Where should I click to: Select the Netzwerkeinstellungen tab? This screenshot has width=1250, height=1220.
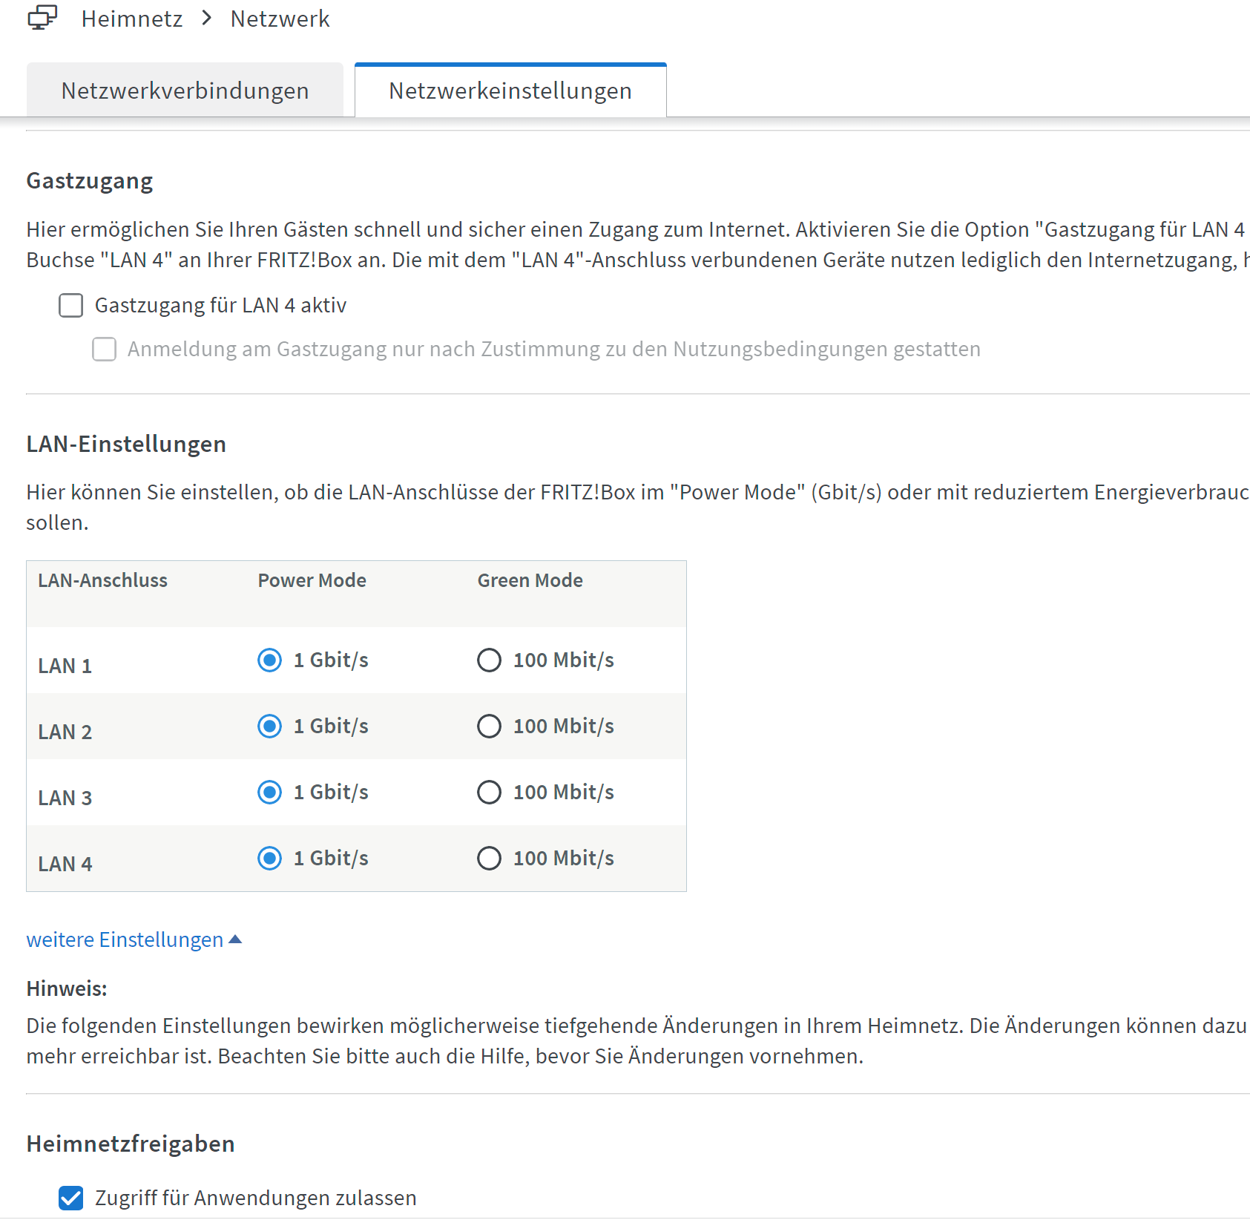[510, 91]
